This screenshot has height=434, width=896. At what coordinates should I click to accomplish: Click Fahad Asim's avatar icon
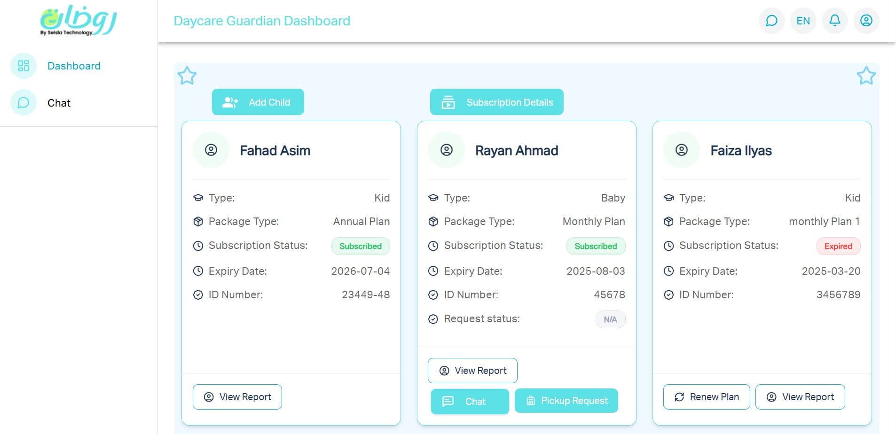[x=211, y=150]
